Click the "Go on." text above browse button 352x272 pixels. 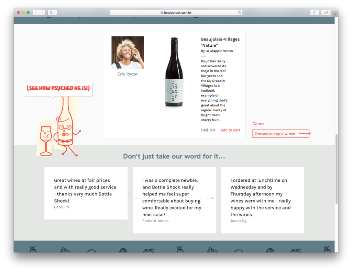(x=258, y=124)
